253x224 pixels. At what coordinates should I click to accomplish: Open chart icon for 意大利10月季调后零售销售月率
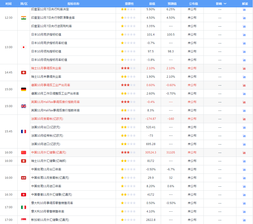[244, 203]
